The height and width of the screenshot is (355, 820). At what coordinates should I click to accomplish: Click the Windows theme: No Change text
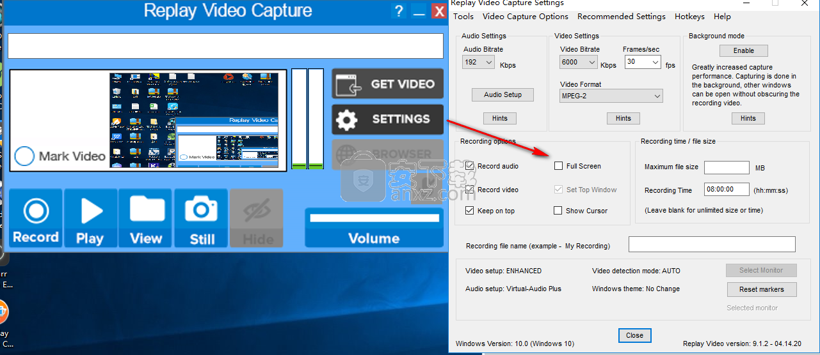click(636, 289)
